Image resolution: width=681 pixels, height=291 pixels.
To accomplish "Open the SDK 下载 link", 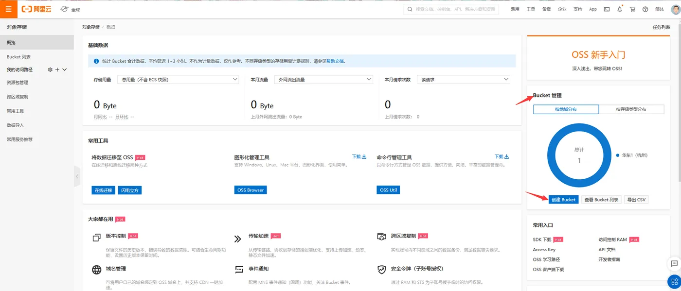I will [x=542, y=240].
